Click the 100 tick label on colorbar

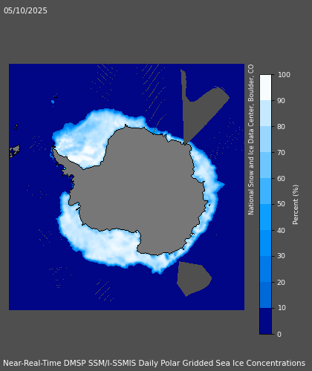(x=284, y=75)
